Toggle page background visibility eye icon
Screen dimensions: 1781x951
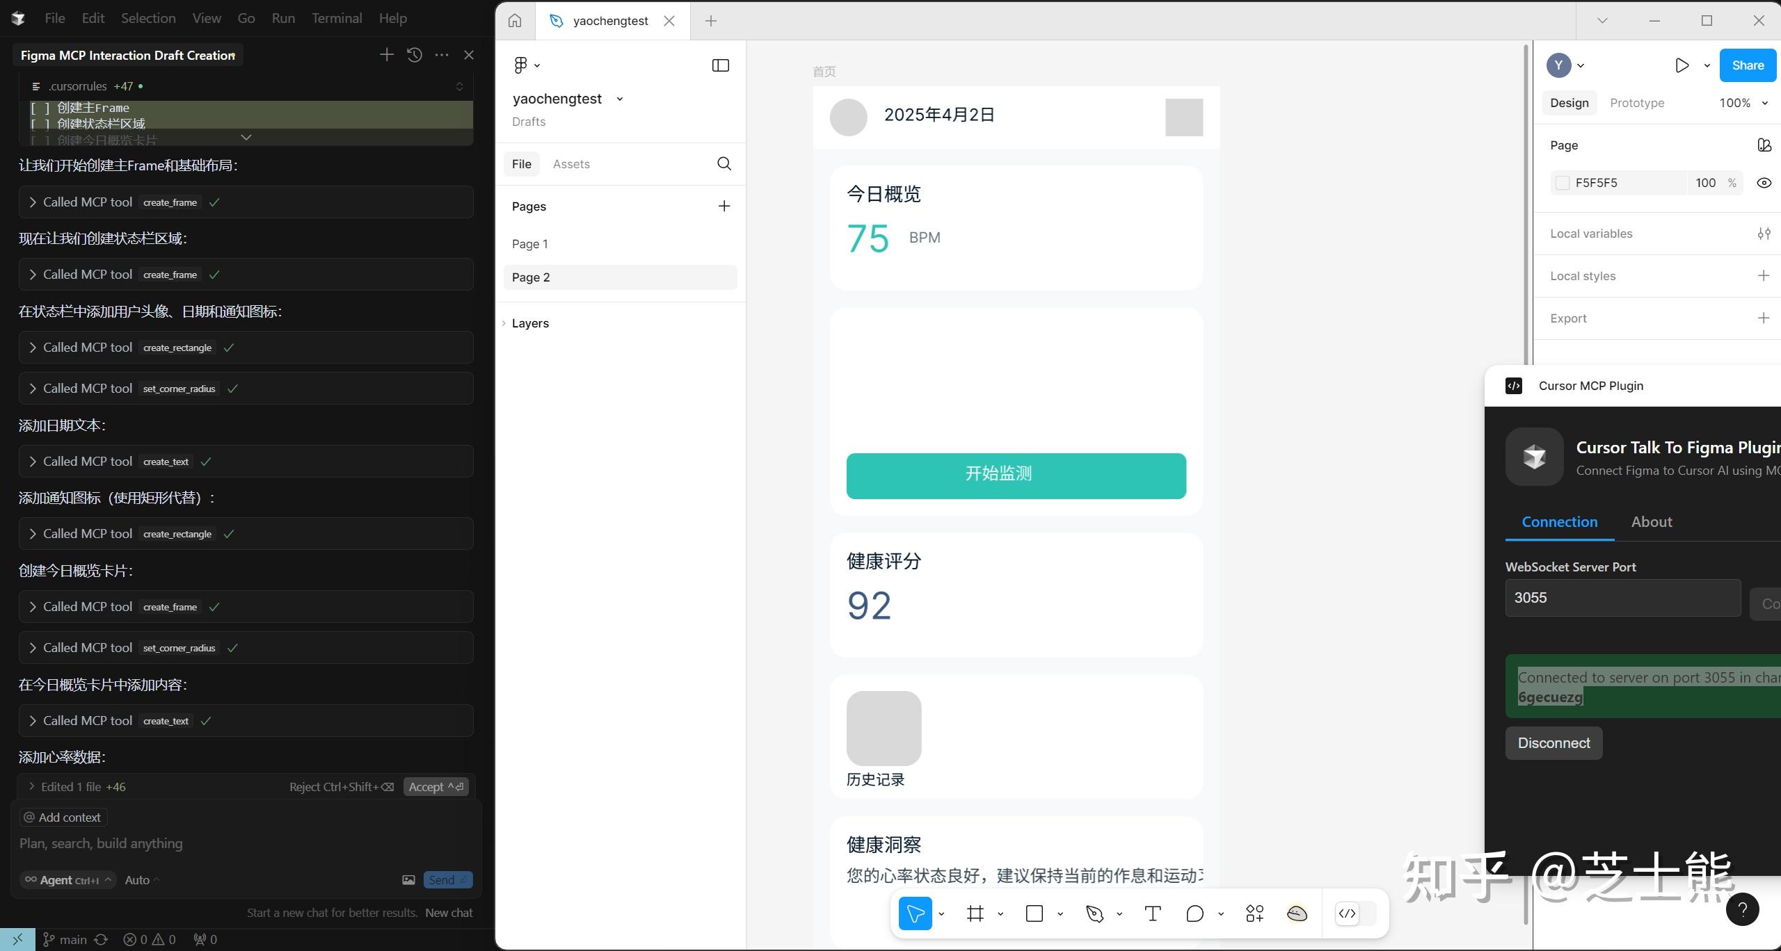tap(1764, 183)
